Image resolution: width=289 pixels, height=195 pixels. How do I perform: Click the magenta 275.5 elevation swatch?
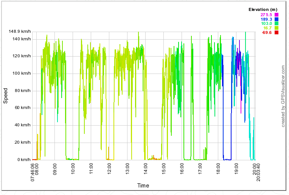[277, 15]
